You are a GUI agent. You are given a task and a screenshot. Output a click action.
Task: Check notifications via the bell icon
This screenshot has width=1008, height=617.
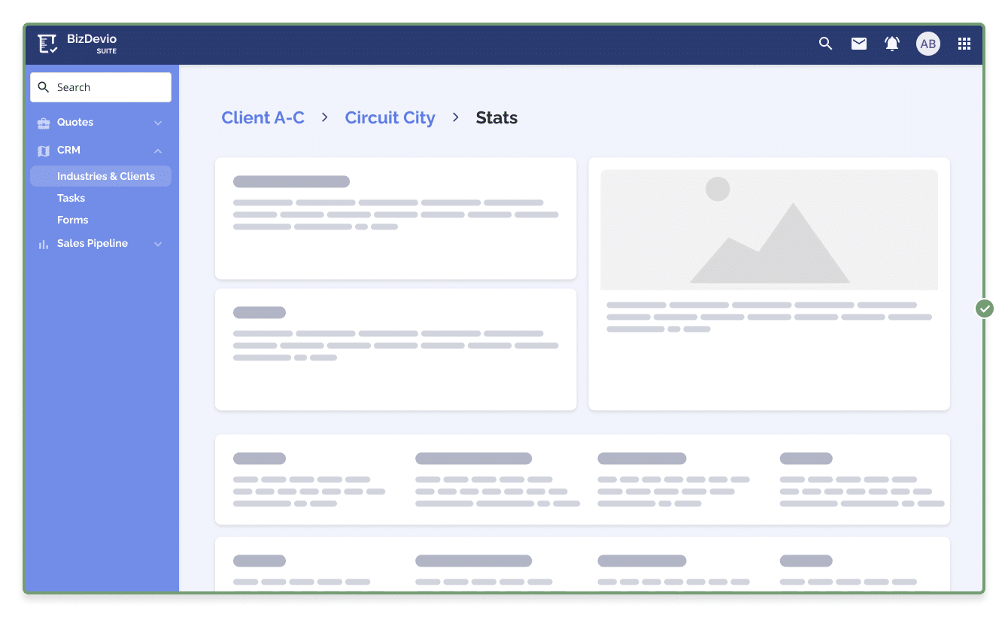click(891, 44)
